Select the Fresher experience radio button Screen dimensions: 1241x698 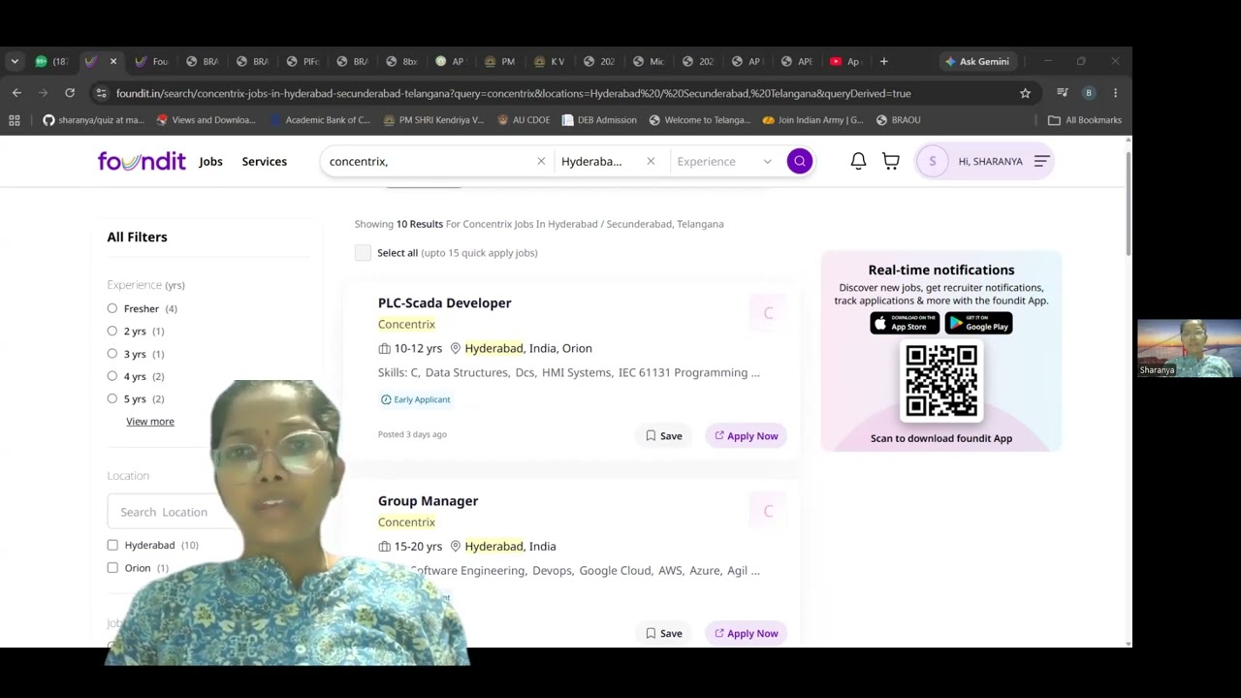coord(112,308)
